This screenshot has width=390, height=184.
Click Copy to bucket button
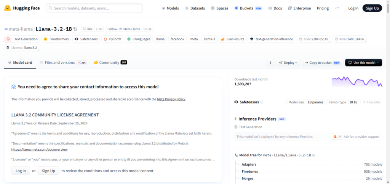(323, 63)
